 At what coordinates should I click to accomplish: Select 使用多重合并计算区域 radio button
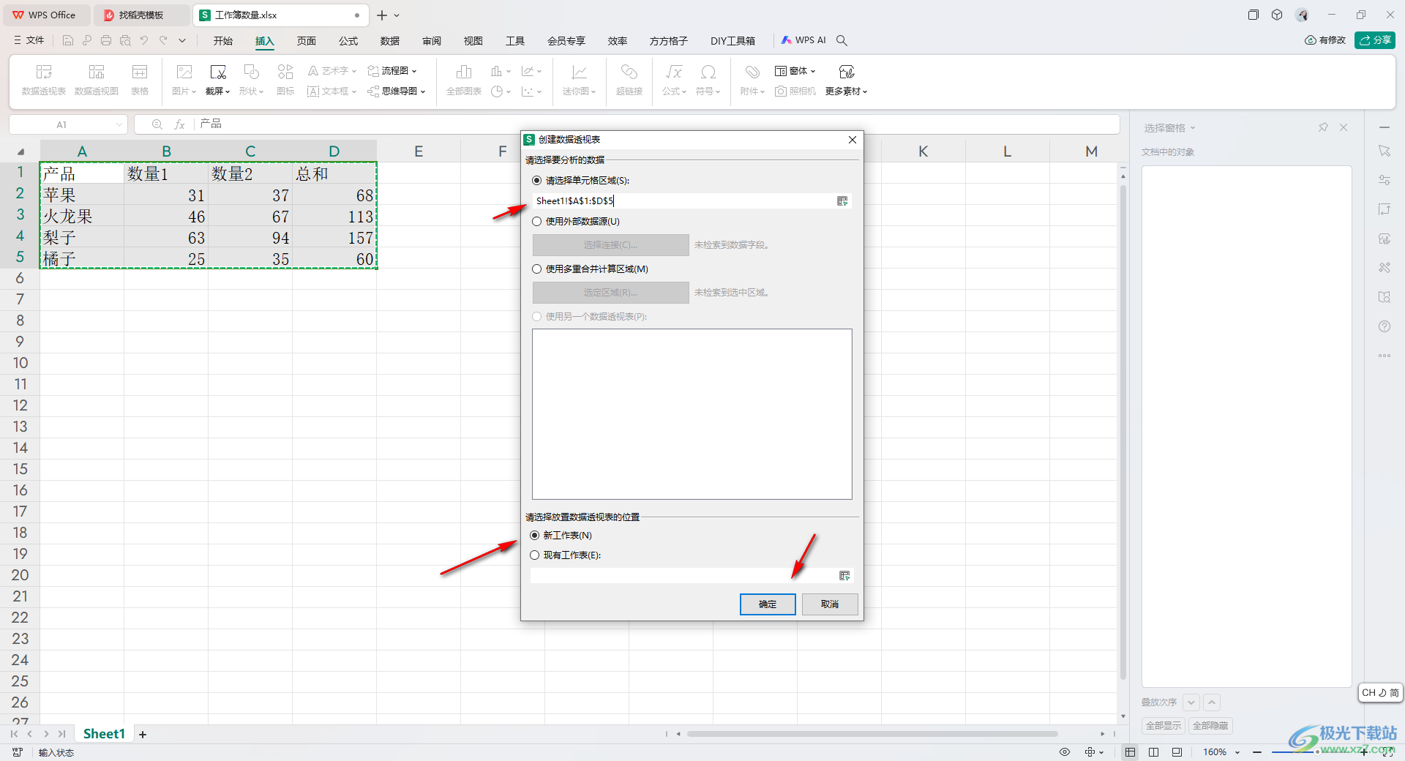click(x=537, y=269)
